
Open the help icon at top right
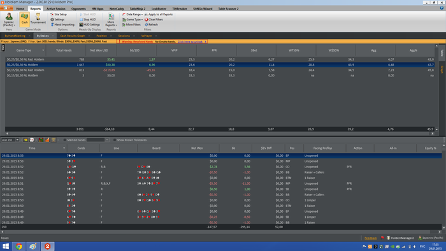point(442,8)
